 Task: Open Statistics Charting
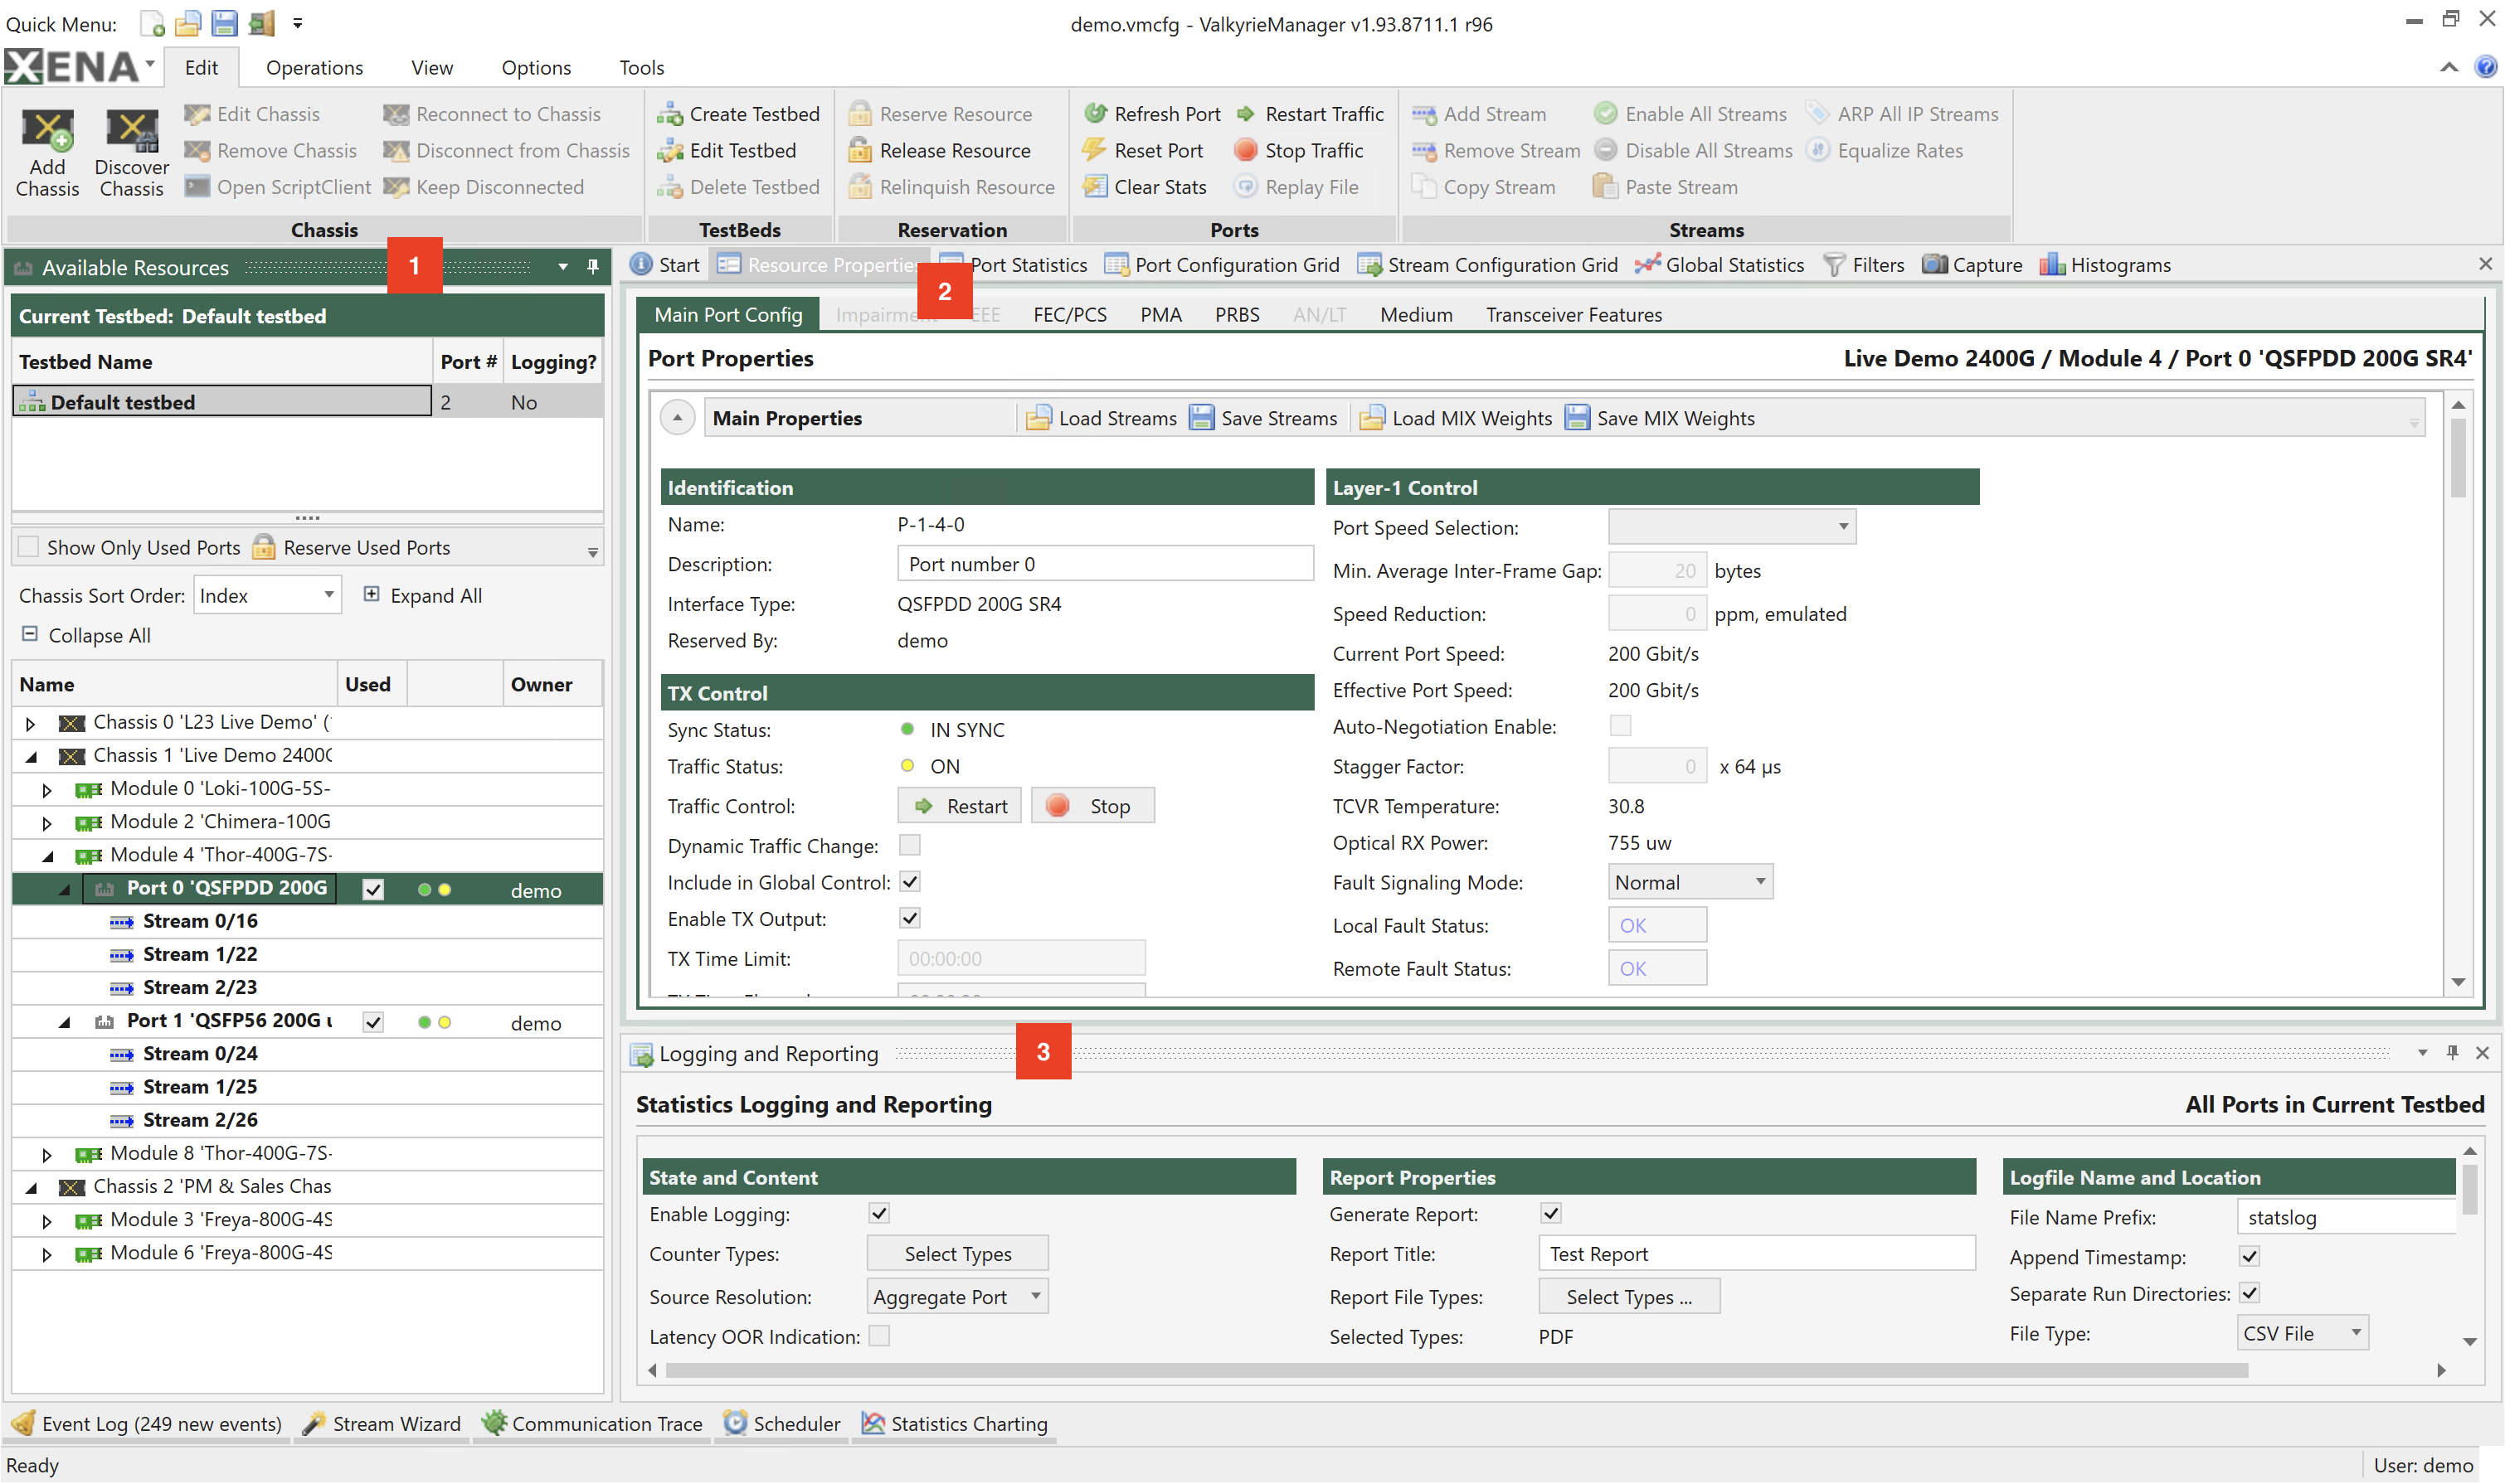[x=955, y=1423]
